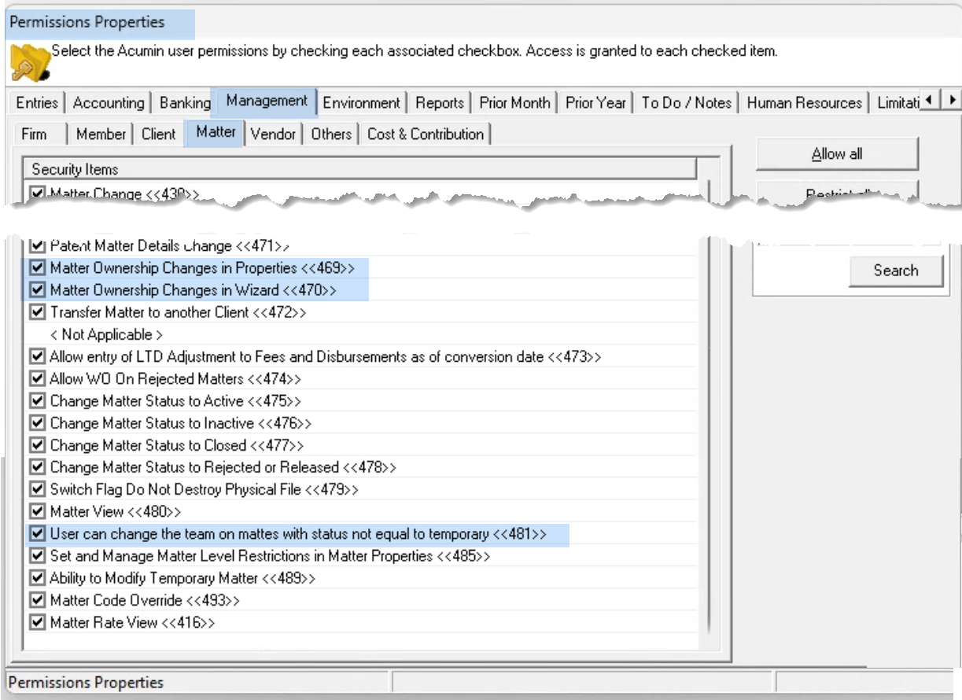Toggle Allow entry of LTD Adjustment checkbox
Screen dimensions: 962x700
37,357
